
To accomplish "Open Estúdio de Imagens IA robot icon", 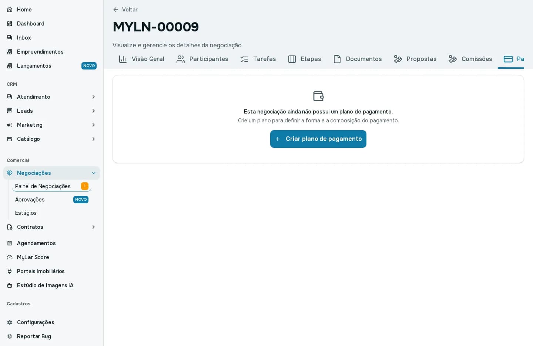I will (10, 285).
